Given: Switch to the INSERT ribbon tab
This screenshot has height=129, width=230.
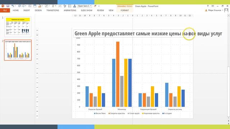Looking at the screenshot, I should [27, 10].
